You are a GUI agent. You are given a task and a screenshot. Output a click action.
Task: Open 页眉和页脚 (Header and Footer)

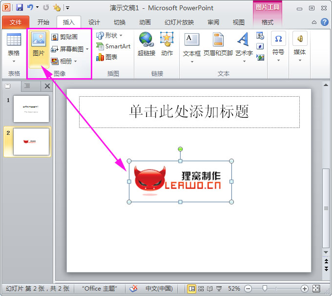218,44
